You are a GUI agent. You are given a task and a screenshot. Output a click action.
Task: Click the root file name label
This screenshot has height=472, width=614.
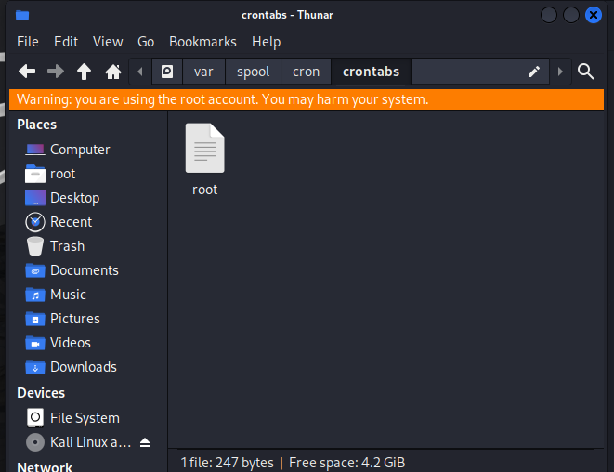click(204, 190)
